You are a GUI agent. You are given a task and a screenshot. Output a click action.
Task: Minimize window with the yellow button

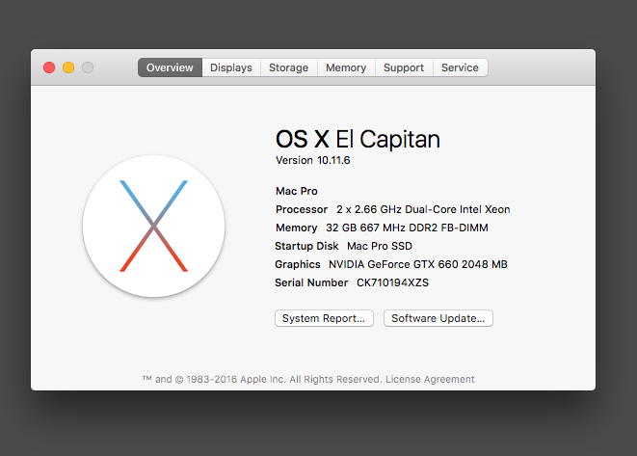(x=68, y=67)
